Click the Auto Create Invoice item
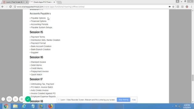This screenshot has width=194, height=109. 40,90
